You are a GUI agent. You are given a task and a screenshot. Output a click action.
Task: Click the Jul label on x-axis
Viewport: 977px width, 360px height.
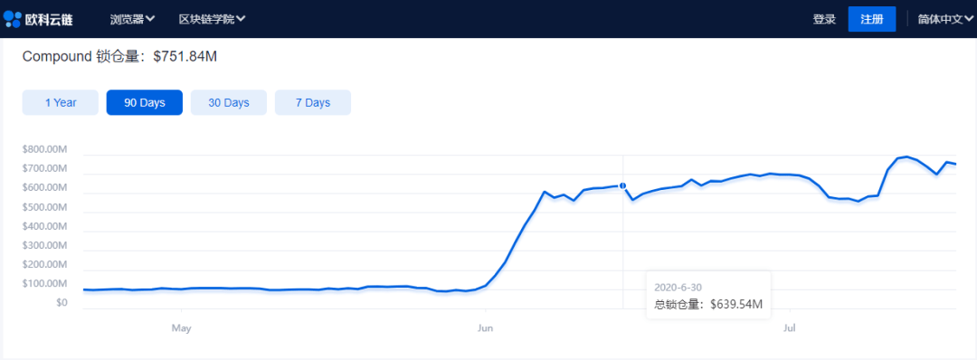tap(790, 327)
